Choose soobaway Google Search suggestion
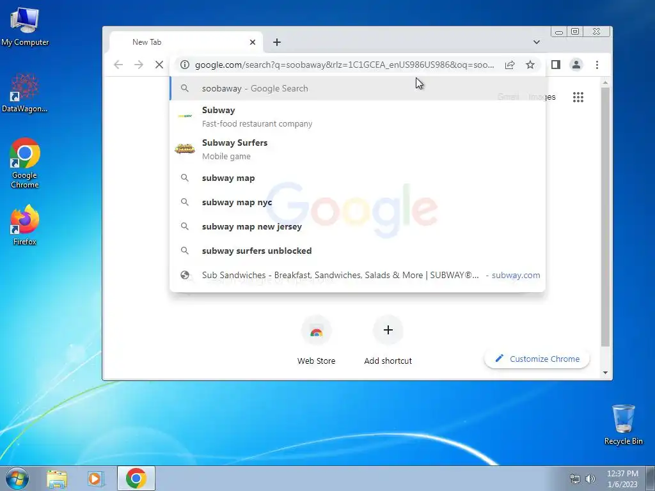 (x=358, y=88)
